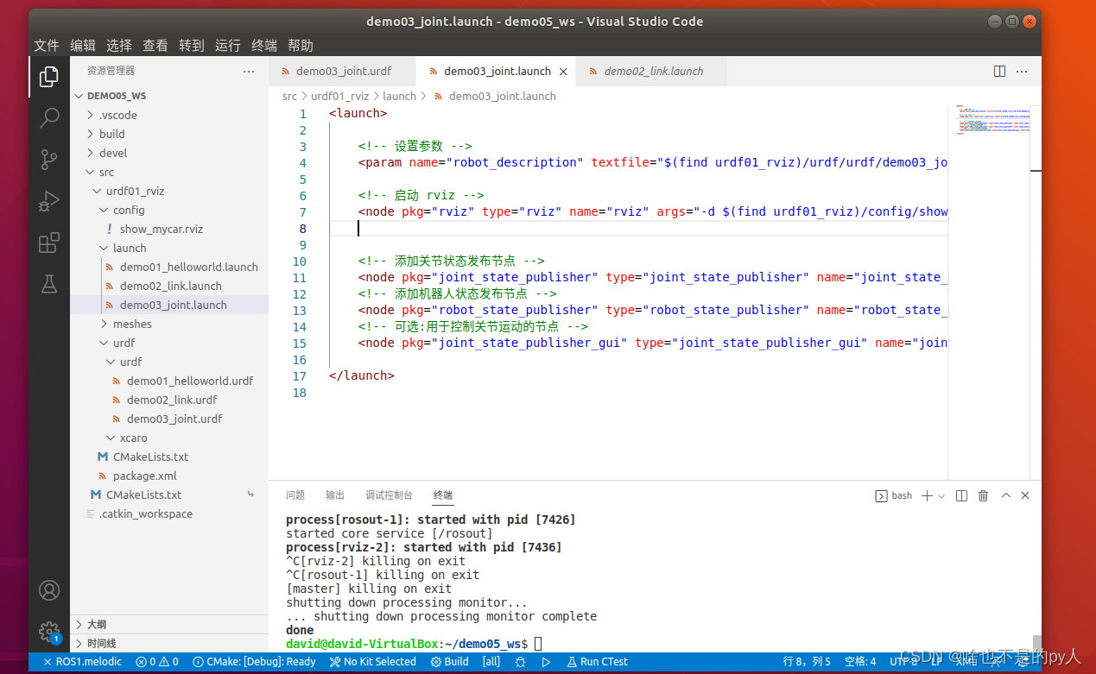The height and width of the screenshot is (674, 1096).
Task: Open the Search view in activity bar
Action: [x=49, y=117]
